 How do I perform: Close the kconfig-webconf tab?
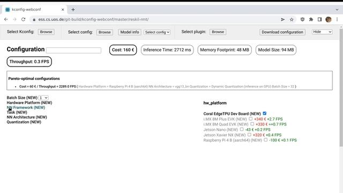click(x=63, y=10)
